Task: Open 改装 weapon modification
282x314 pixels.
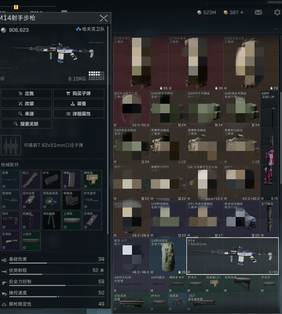Action: pyautogui.click(x=26, y=104)
